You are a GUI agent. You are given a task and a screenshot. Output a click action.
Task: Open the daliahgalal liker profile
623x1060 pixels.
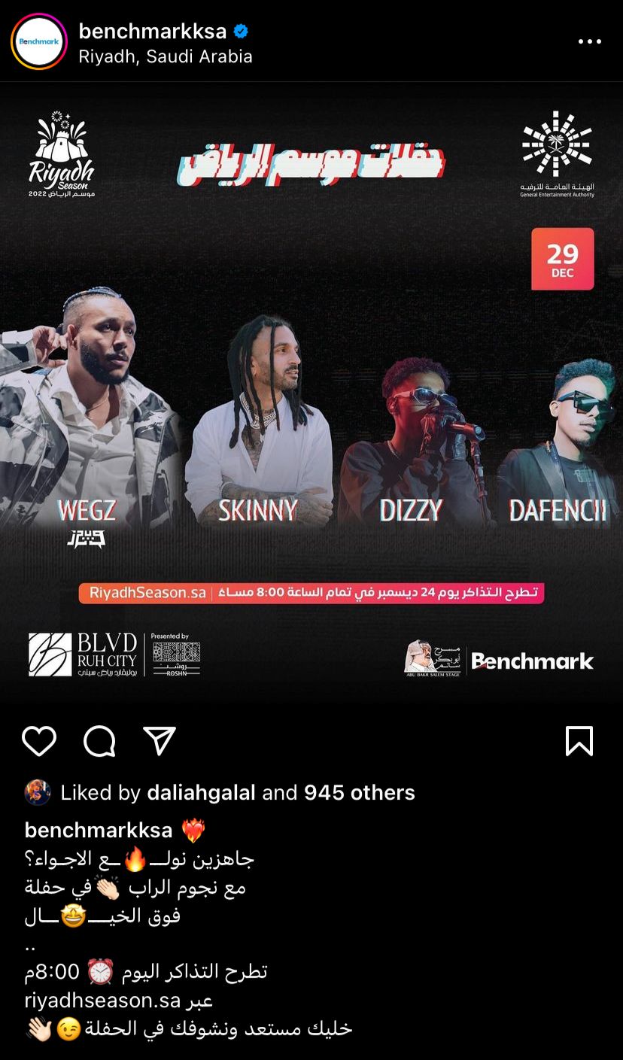coord(202,792)
